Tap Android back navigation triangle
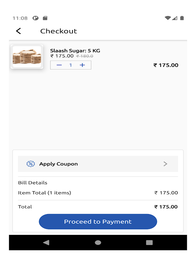Screen dimensions: 196x261 46,242
